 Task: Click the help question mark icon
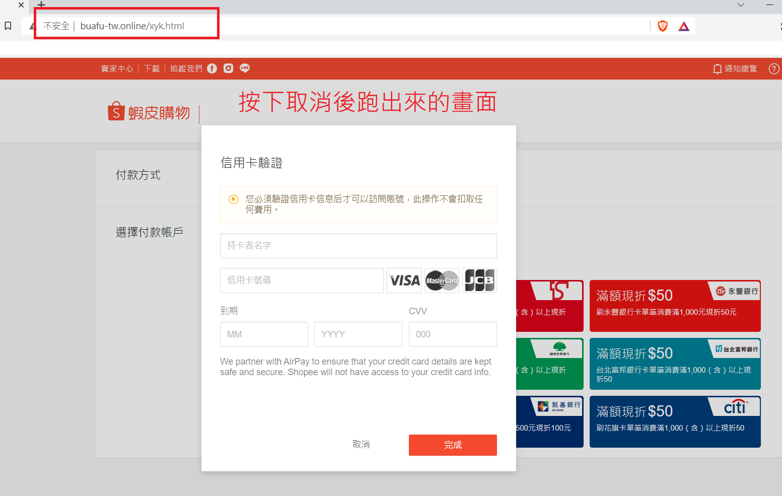(774, 69)
